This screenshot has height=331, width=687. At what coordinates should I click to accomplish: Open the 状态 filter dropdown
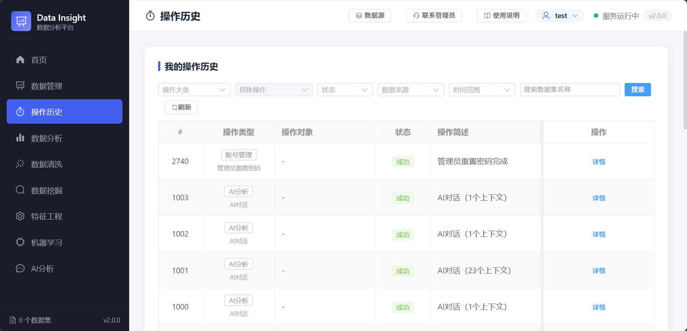click(345, 90)
